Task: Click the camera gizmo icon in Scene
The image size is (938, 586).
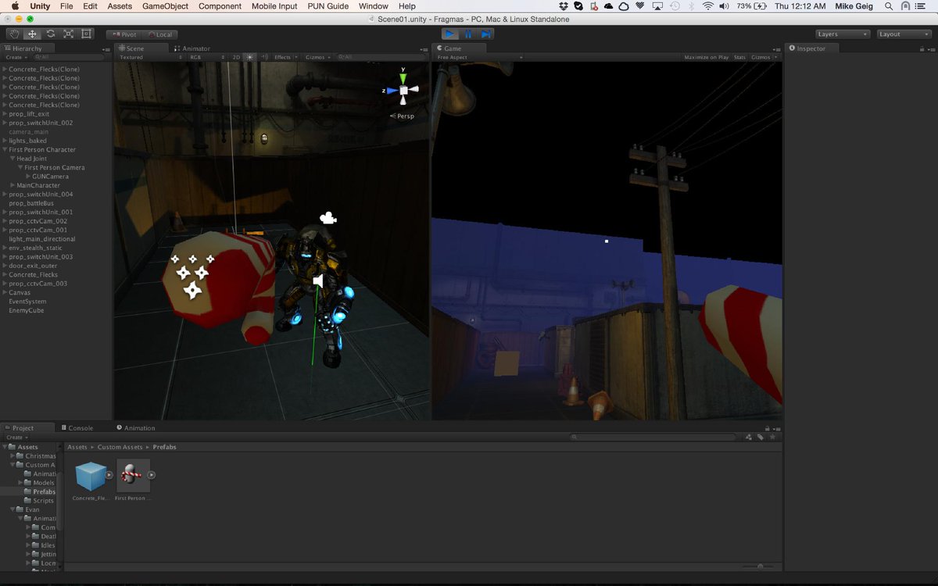Action: [328, 218]
